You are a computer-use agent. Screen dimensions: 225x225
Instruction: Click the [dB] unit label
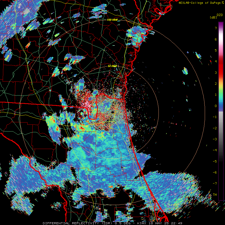(x=213, y=17)
